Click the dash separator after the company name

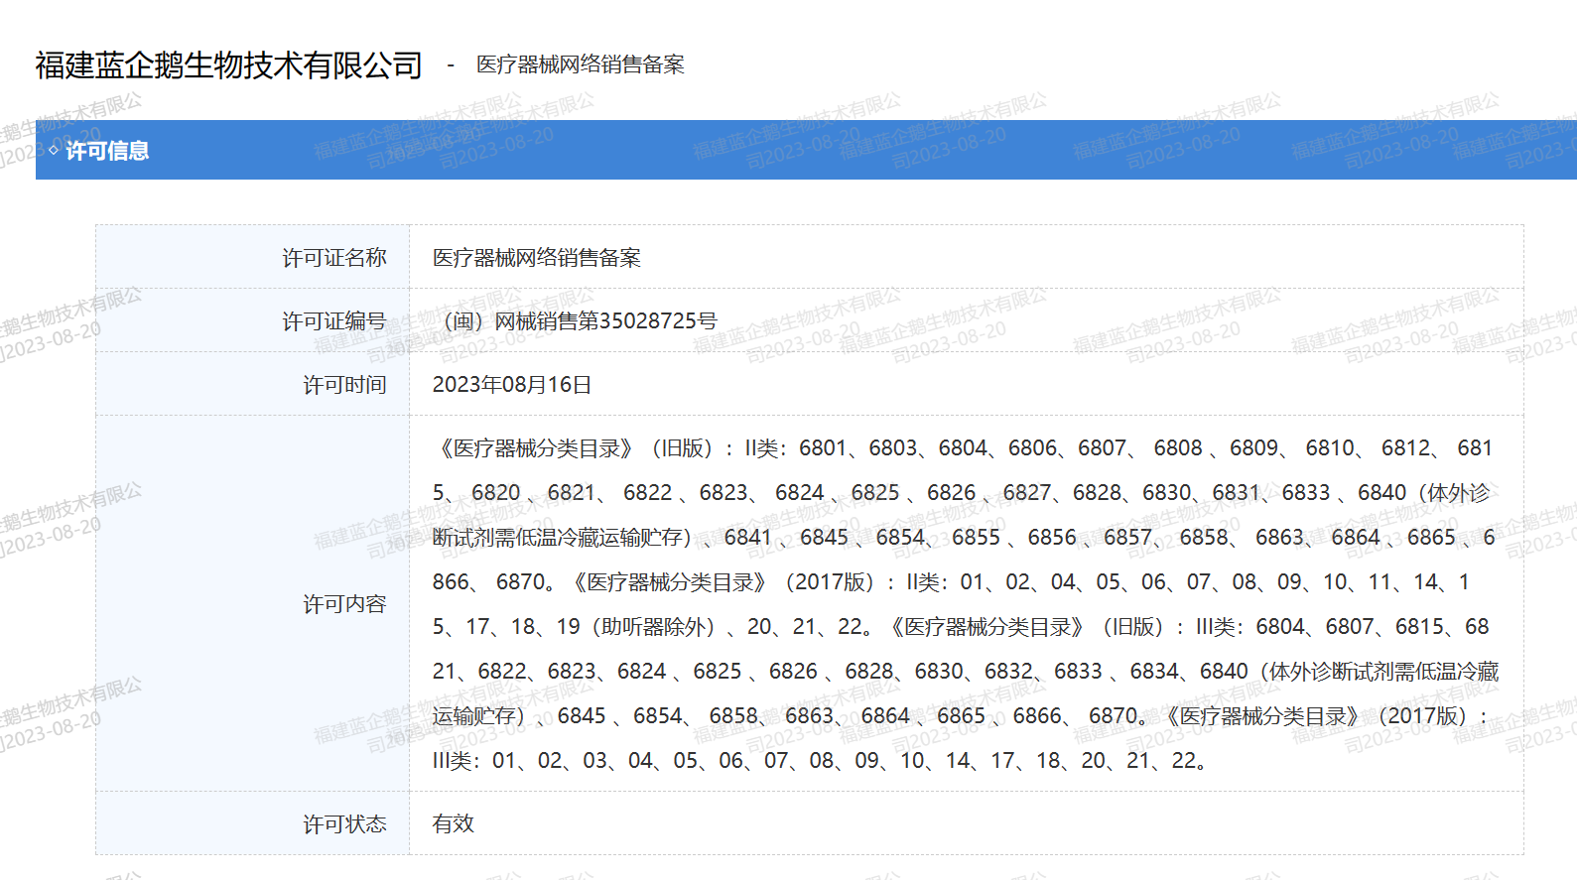[450, 65]
